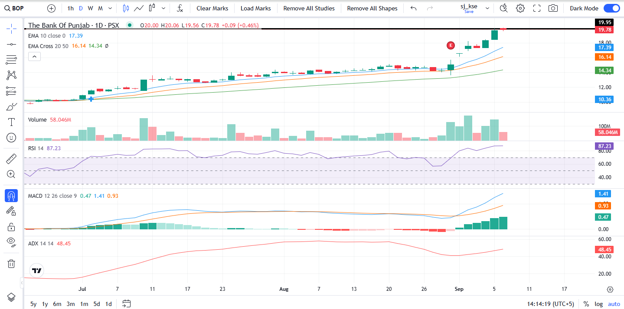Open the Object Tree layers icon
Viewport: 624px width, 309px height.
tap(11, 297)
